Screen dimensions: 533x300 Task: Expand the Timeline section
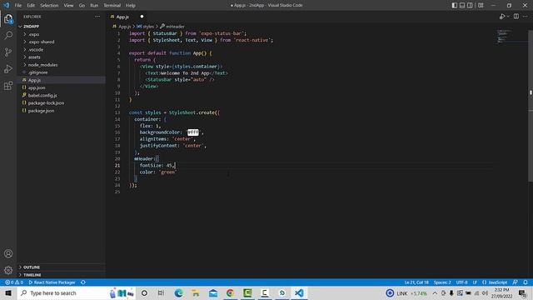tap(32, 275)
